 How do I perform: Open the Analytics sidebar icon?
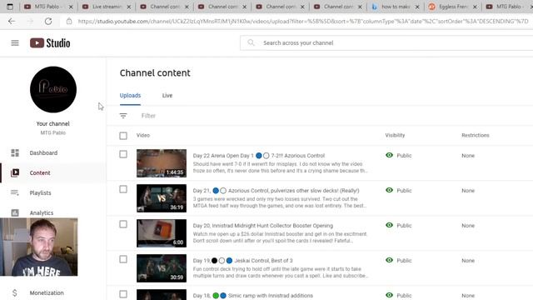pyautogui.click(x=15, y=212)
